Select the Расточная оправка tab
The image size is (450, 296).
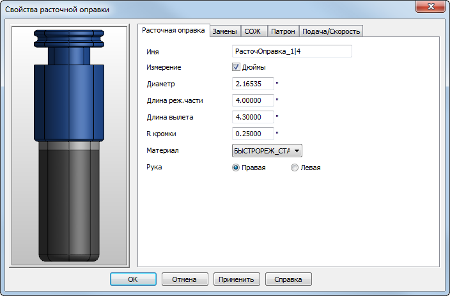click(x=173, y=30)
